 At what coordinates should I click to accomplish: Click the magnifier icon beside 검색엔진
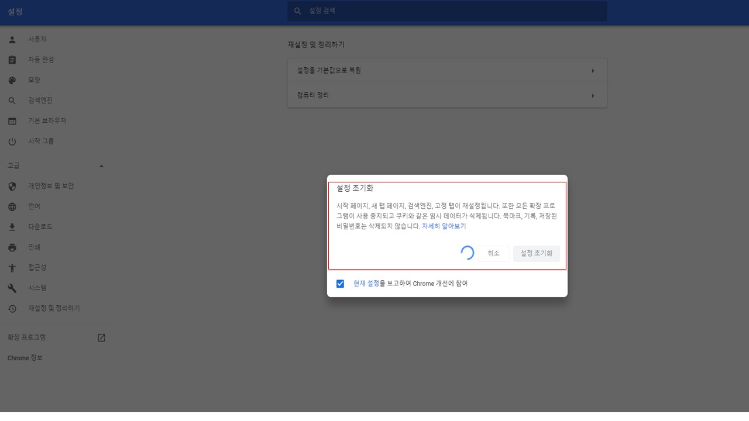12,101
